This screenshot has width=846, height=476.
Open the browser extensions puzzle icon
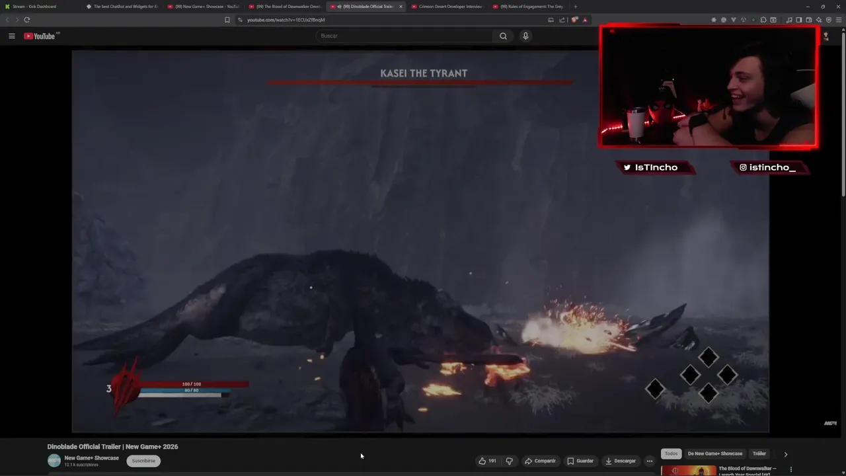point(763,20)
